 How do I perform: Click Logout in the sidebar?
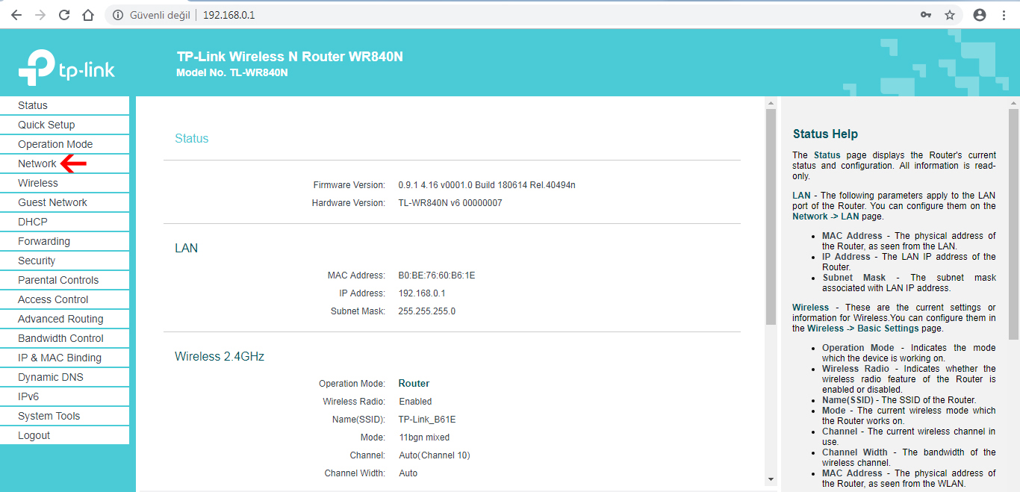click(x=65, y=435)
